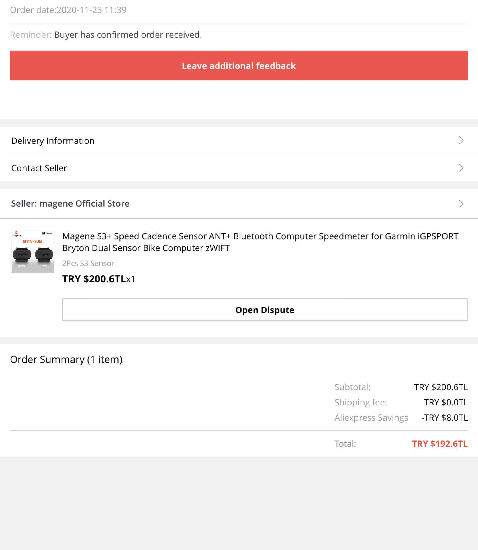Viewport: 478px width, 550px height.
Task: Click the Magene S3+ Speed Cadence Sensor title
Action: (260, 242)
